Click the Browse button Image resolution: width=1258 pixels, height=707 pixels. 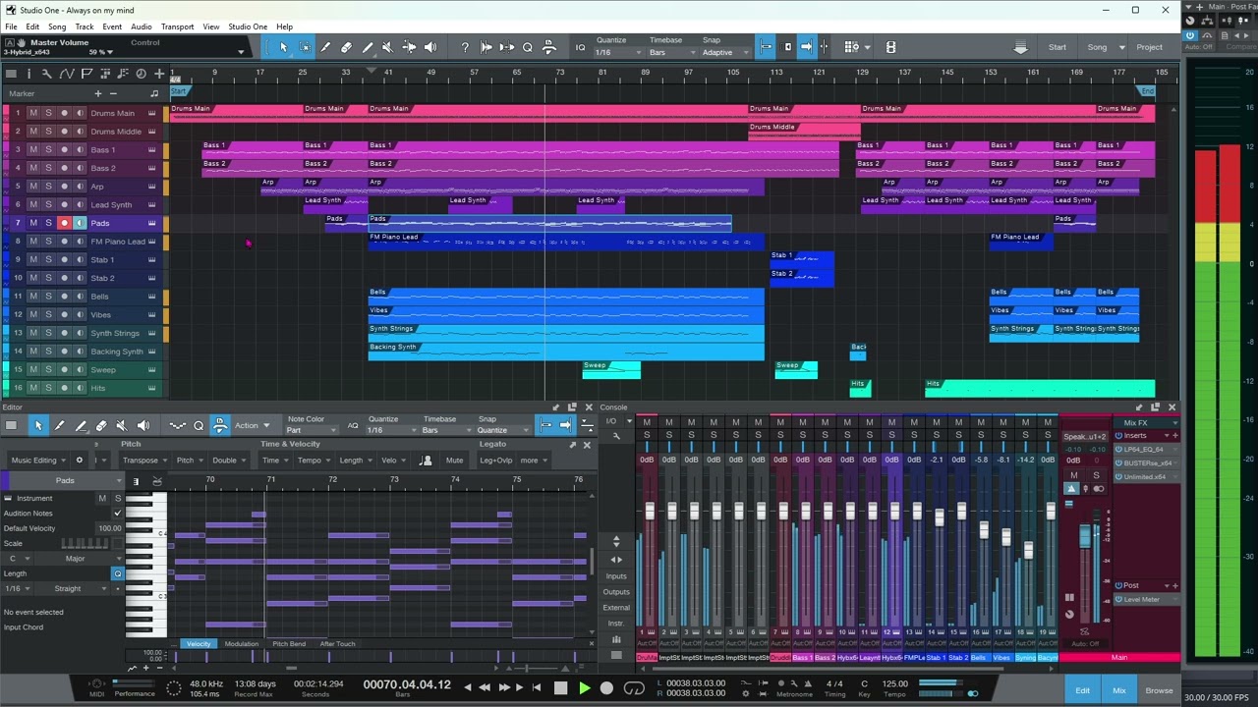pos(1159,690)
